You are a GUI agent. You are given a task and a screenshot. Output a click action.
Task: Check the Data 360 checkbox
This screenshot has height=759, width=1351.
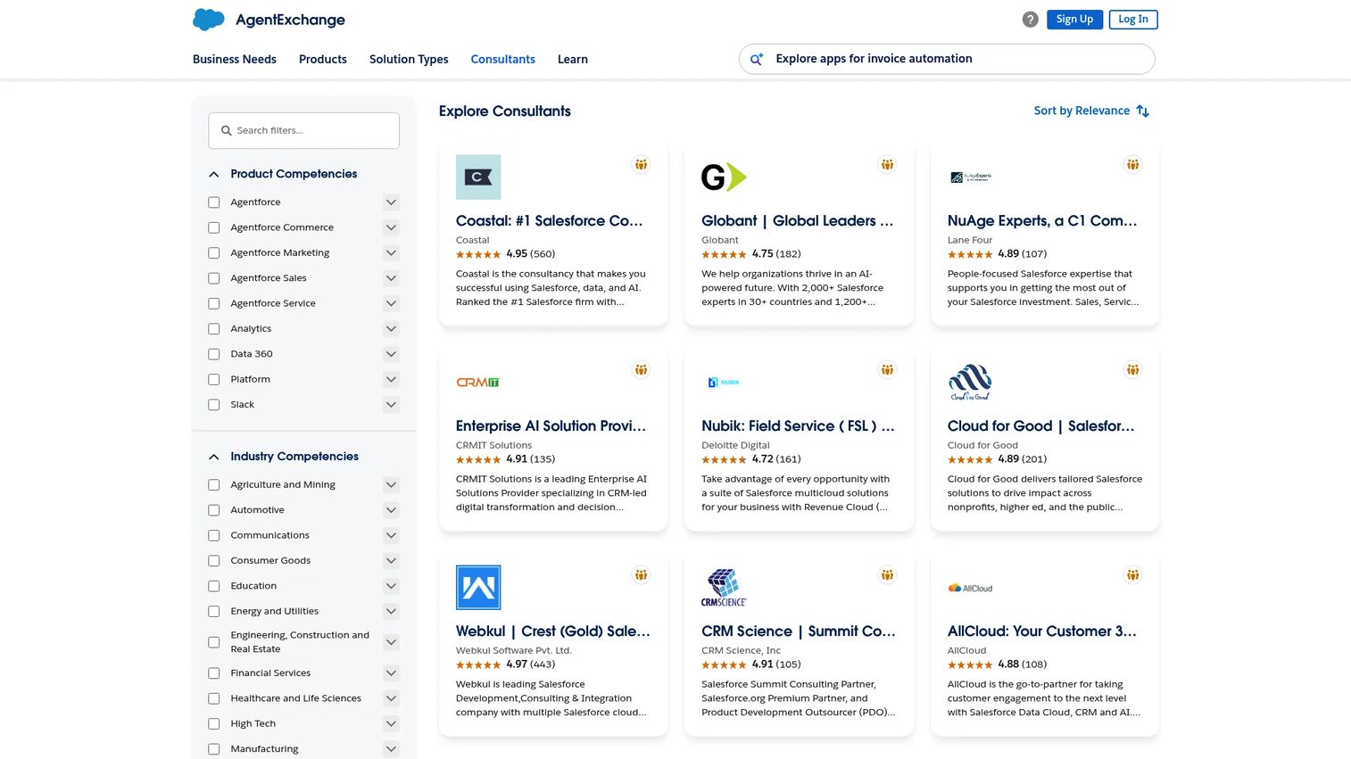point(214,354)
